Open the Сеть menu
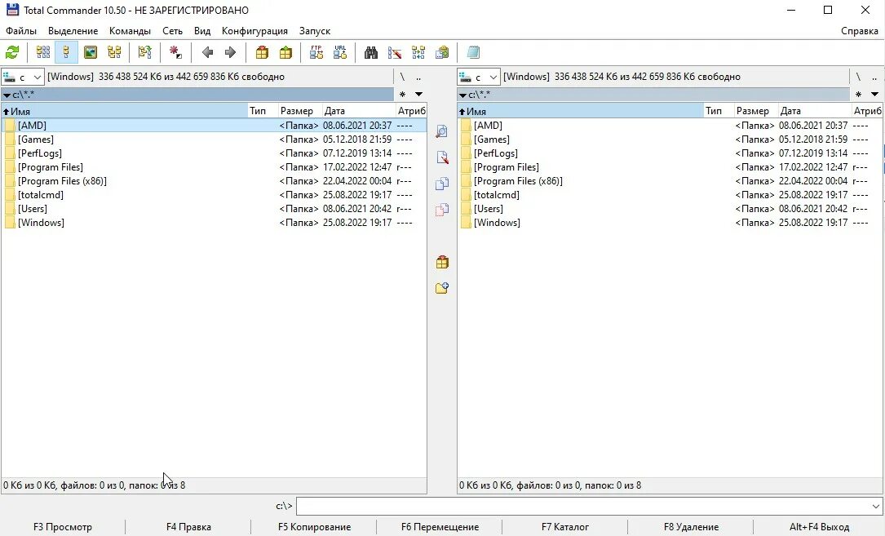This screenshot has width=885, height=536. pyautogui.click(x=172, y=31)
